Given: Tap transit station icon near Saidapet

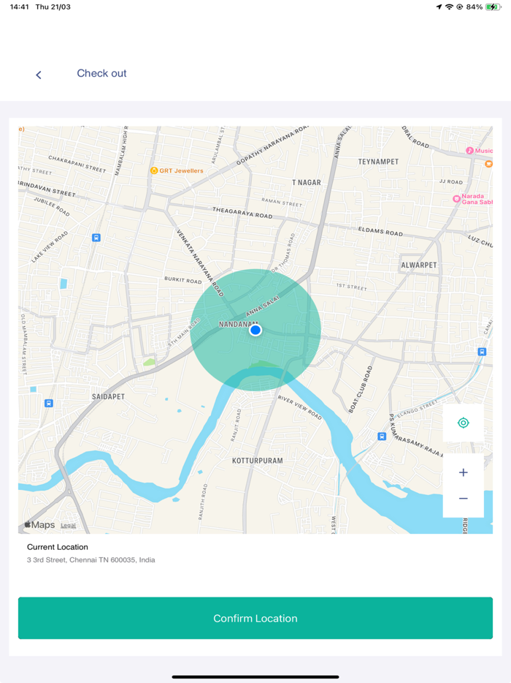Looking at the screenshot, I should (49, 404).
